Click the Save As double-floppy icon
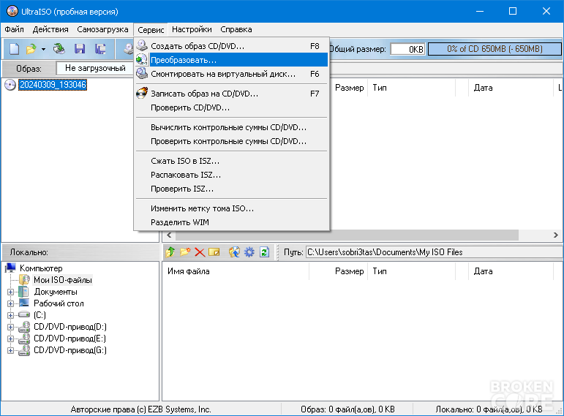Image resolution: width=564 pixels, height=416 pixels. (100, 49)
